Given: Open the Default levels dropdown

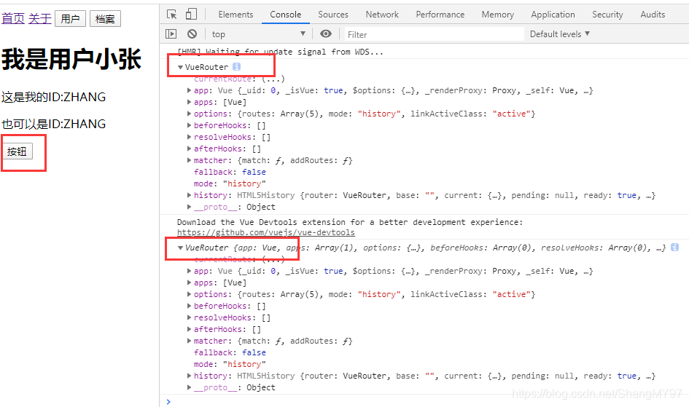Looking at the screenshot, I should tap(559, 34).
